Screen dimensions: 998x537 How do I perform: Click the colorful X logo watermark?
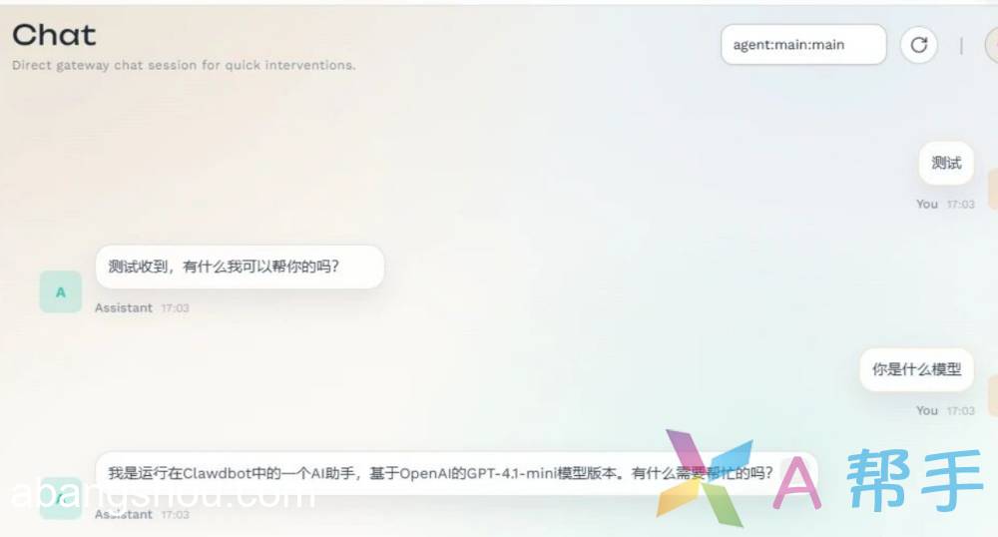click(705, 478)
